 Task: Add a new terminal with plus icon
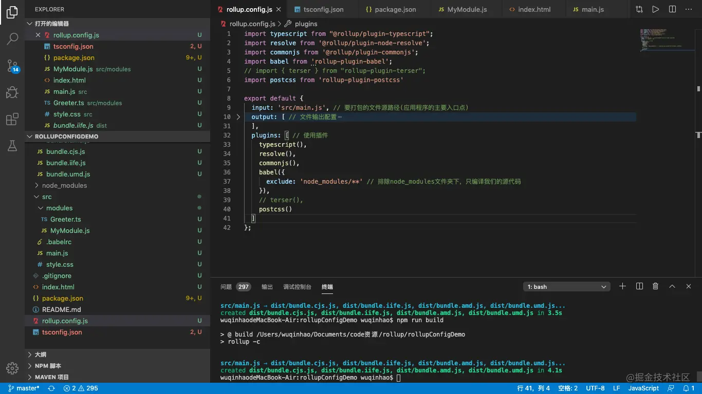(x=622, y=286)
